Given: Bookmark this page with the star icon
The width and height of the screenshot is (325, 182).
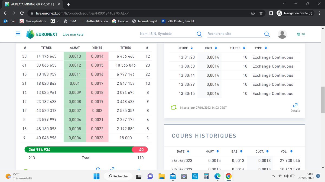Looking at the screenshot, I should 261,13.
